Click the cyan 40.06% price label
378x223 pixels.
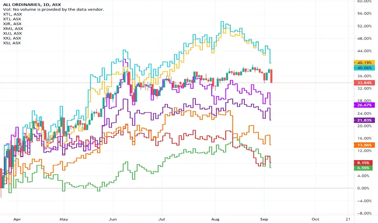[x=364, y=68]
